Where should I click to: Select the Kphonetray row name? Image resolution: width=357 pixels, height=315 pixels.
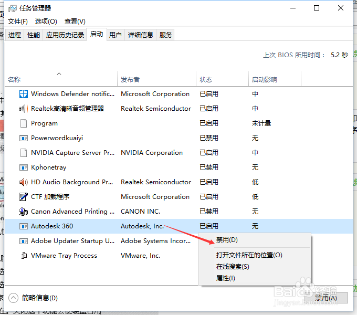(x=48, y=167)
